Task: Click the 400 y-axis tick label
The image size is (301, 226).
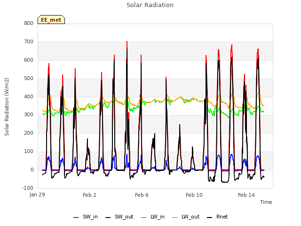Action: (29, 97)
